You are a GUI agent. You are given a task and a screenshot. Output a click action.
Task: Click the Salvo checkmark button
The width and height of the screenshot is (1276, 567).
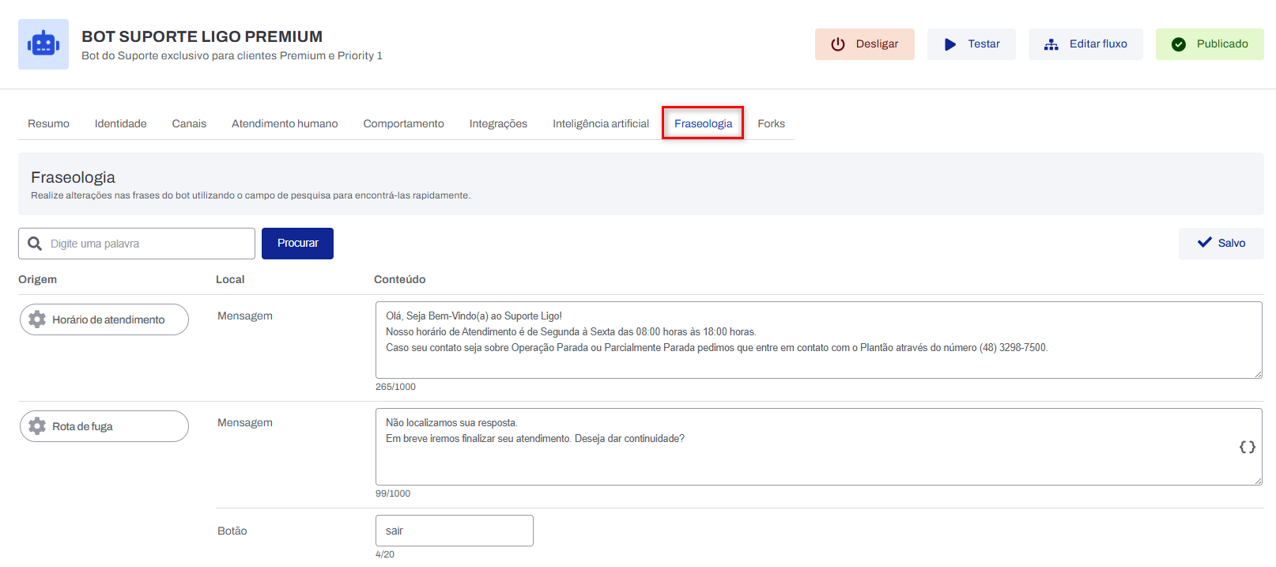pyautogui.click(x=1221, y=244)
